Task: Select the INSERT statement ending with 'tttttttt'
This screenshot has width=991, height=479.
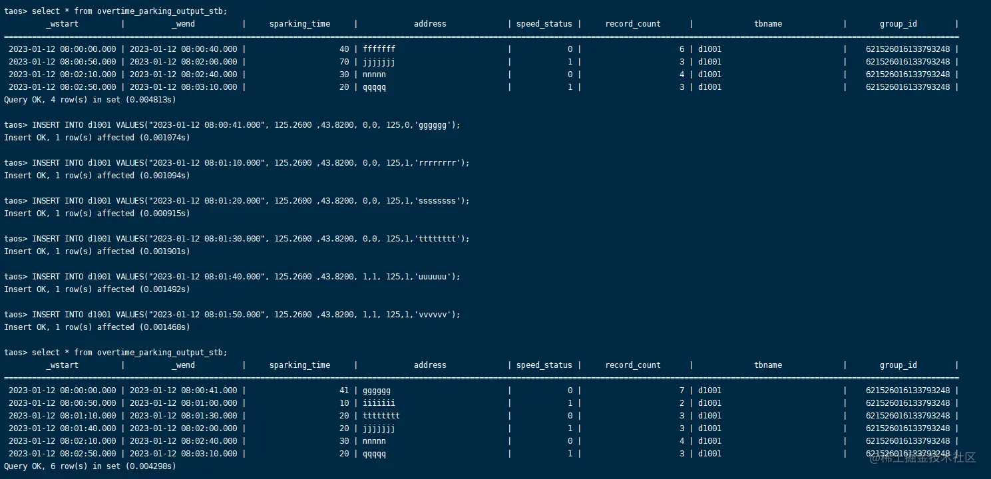Action: click(251, 239)
